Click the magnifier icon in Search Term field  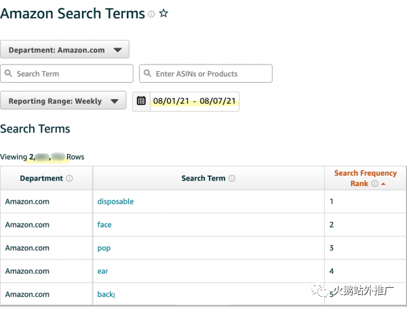click(8, 73)
